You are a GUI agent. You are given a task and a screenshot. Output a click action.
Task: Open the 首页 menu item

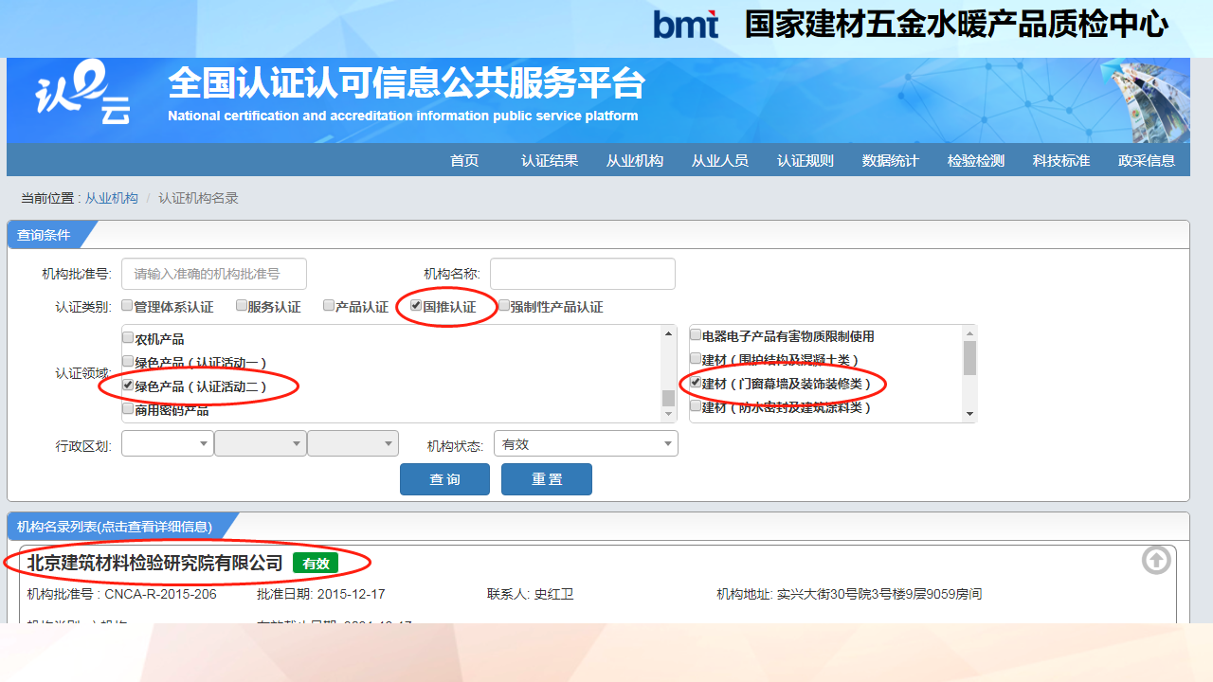(464, 161)
